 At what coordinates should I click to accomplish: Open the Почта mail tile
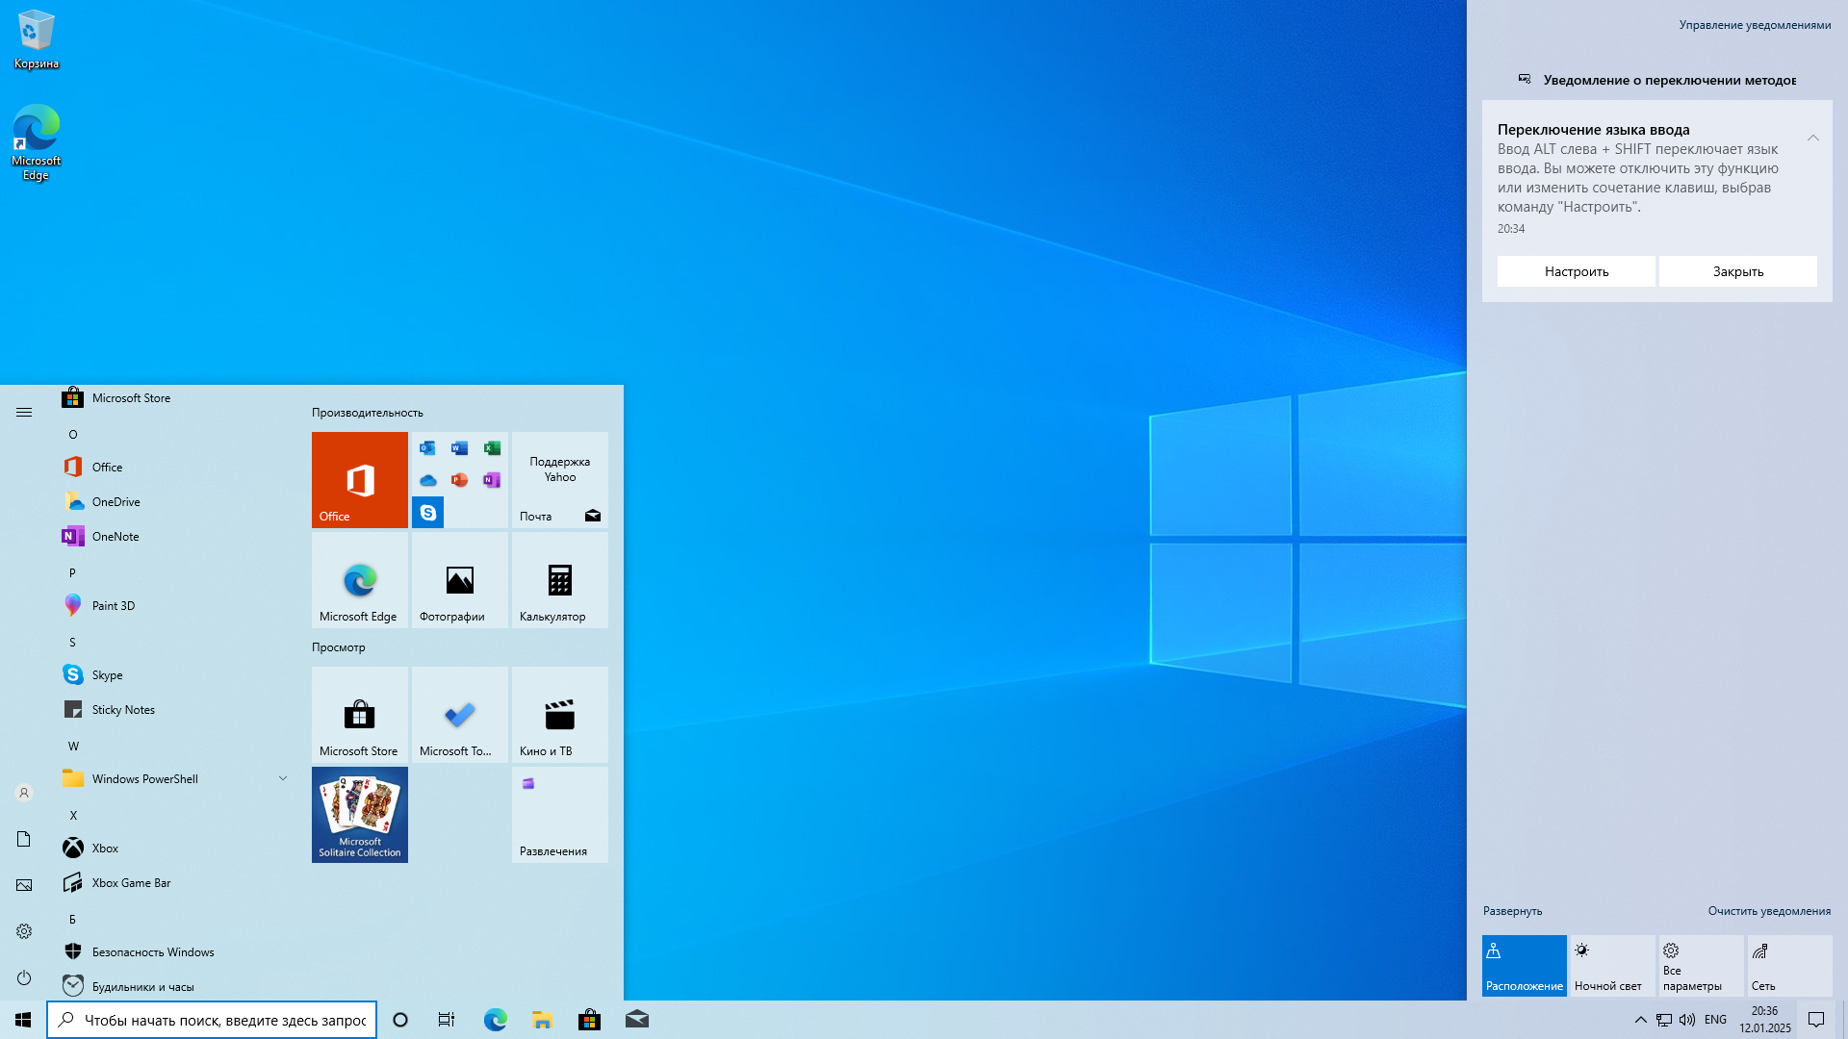(560, 480)
